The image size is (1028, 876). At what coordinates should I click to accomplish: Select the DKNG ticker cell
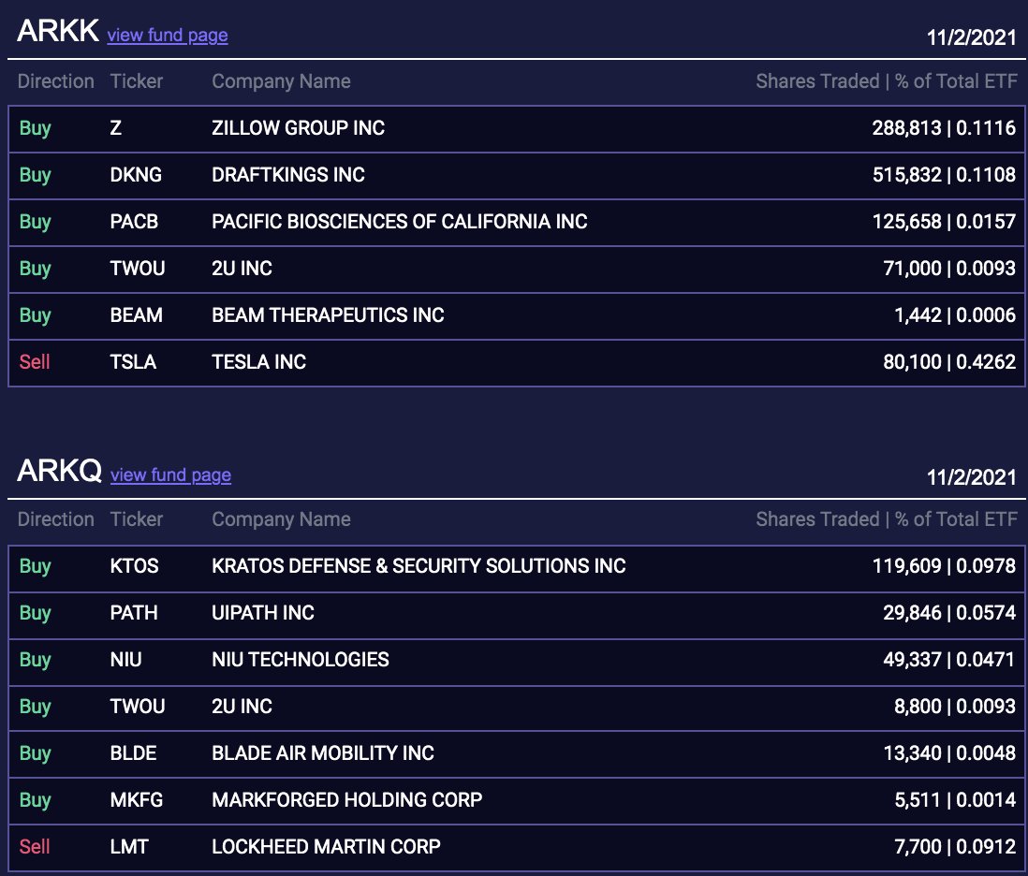click(x=136, y=174)
